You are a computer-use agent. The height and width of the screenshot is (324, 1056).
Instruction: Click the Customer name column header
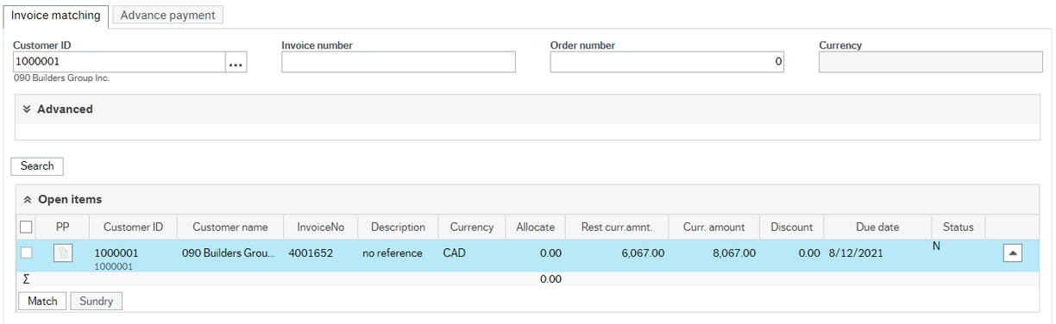click(230, 227)
